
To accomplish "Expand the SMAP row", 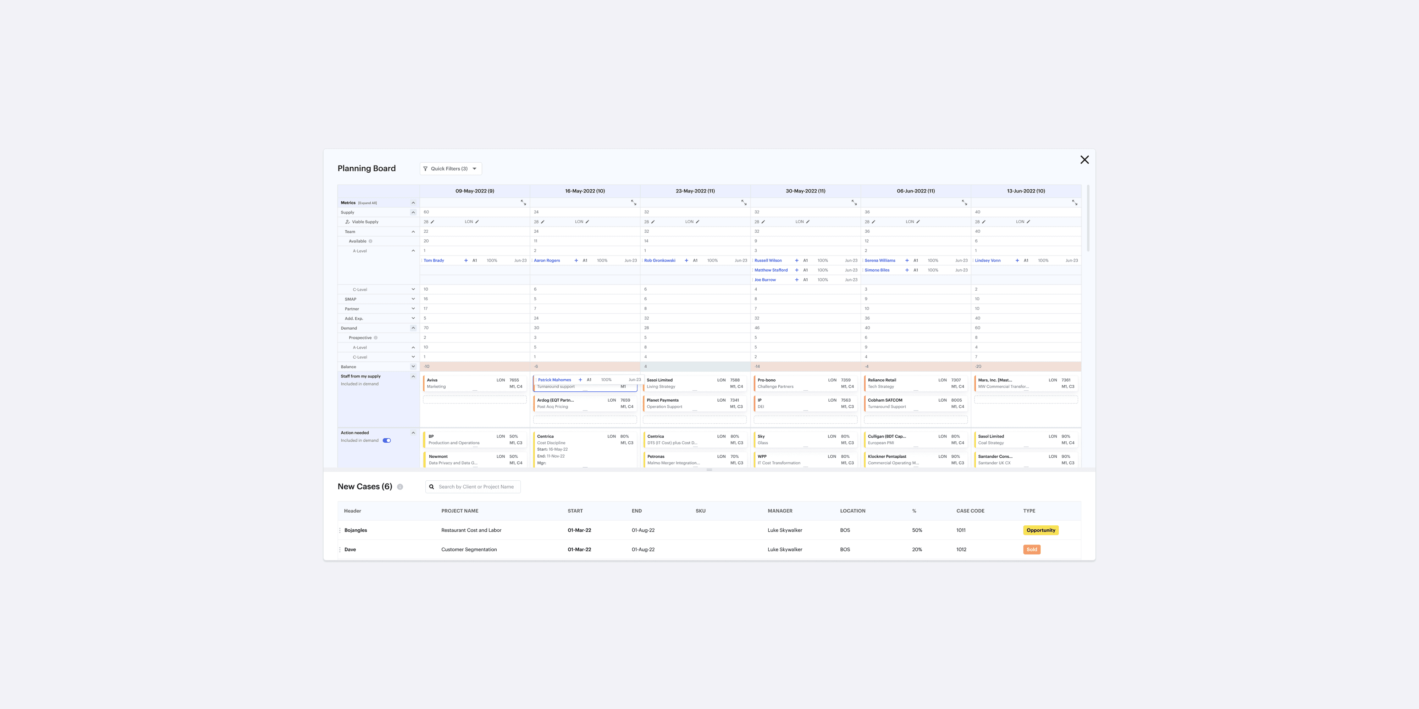I will (413, 299).
